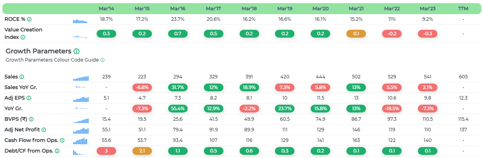The width and height of the screenshot is (483, 158).
Task: Open Growth Parameters Colour Code Guide link
Action: pyautogui.click(x=52, y=60)
